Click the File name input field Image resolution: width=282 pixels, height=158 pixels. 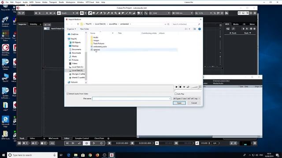[131, 99]
